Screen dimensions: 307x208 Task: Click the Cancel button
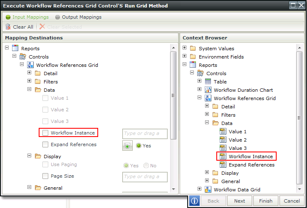[292, 201]
